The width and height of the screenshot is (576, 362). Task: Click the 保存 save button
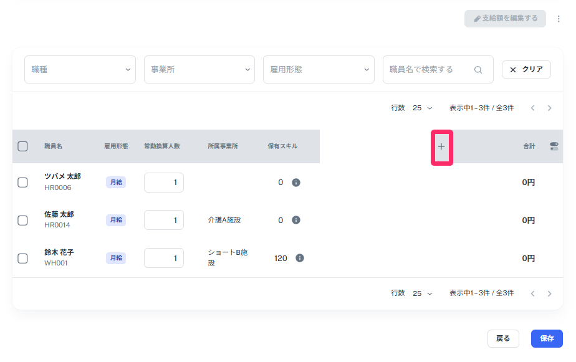[547, 338]
